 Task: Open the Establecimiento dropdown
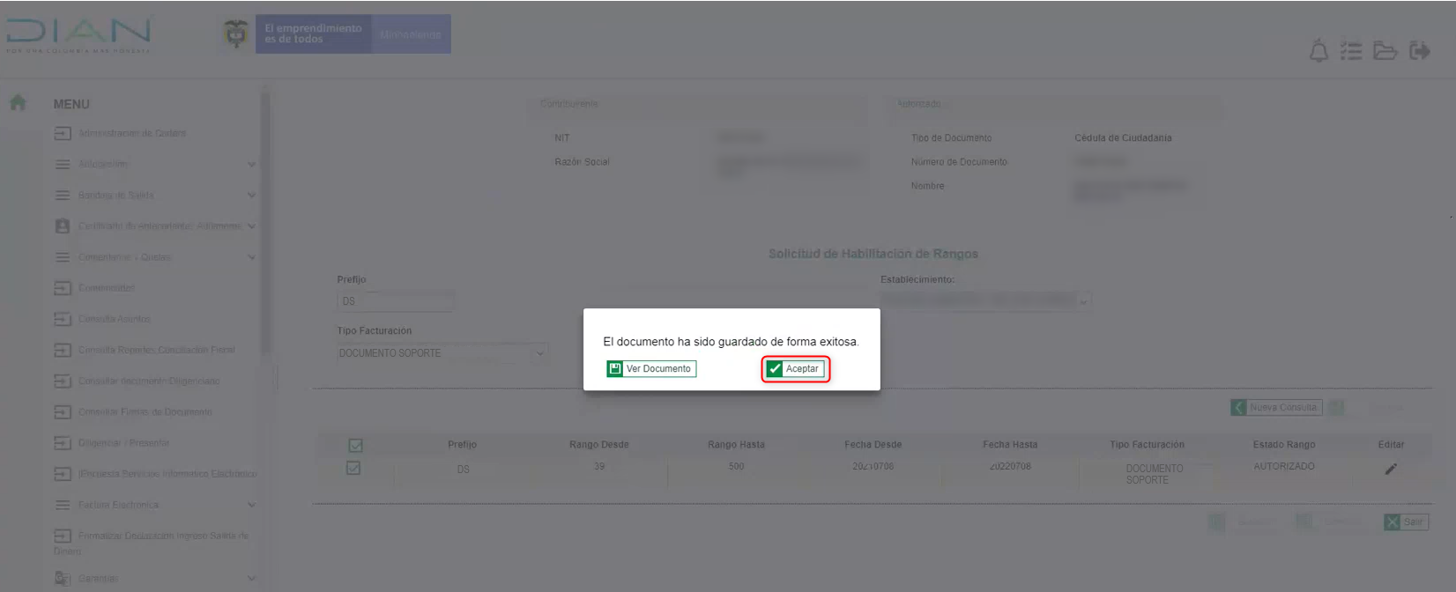click(x=985, y=300)
